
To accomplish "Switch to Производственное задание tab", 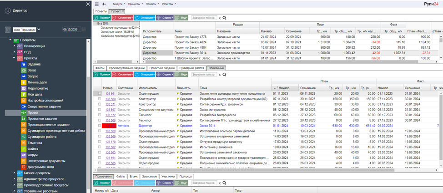I will [x=127, y=68].
